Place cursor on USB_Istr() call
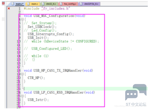Screen dimensions: 149x109 [x=38, y=100]
